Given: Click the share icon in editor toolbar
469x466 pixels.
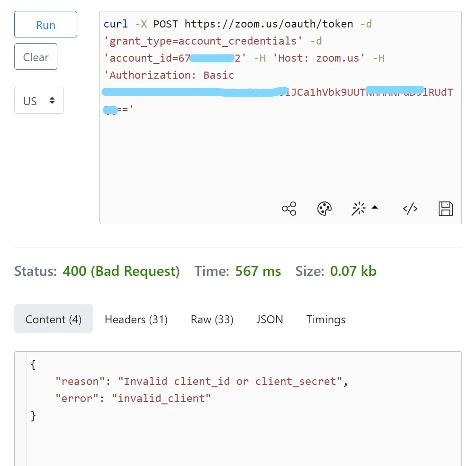Looking at the screenshot, I should tap(289, 209).
